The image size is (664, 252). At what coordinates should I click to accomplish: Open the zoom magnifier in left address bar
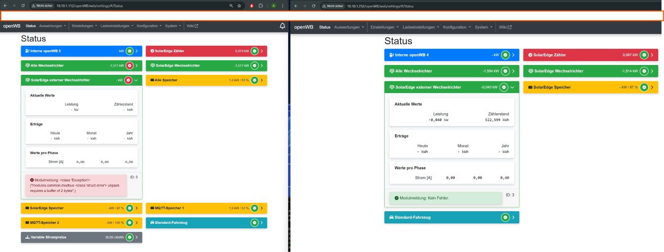coord(231,5)
